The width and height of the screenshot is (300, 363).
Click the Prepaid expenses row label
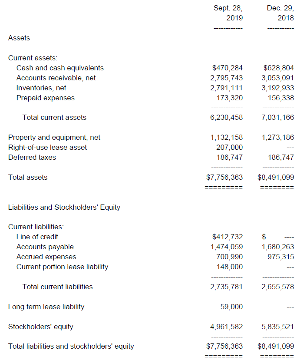pos(45,98)
